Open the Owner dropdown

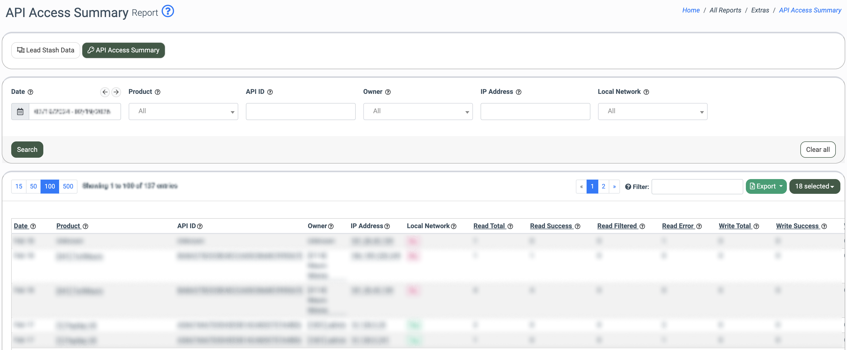coord(418,112)
